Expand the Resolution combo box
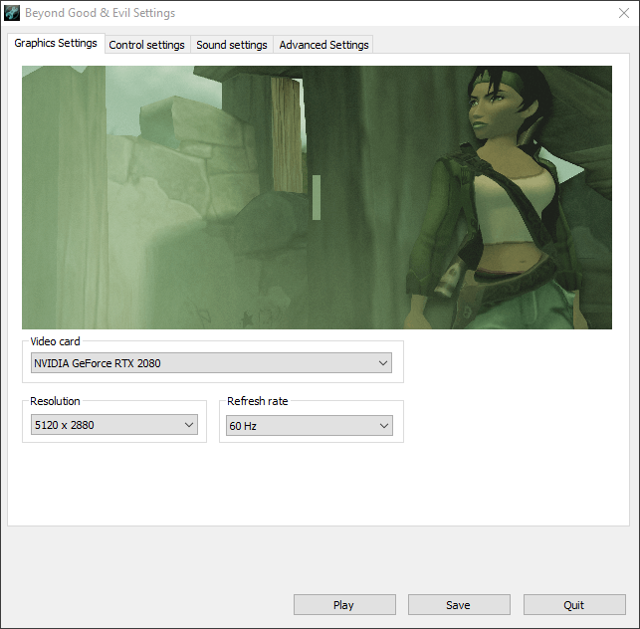640x629 pixels. pos(114,425)
